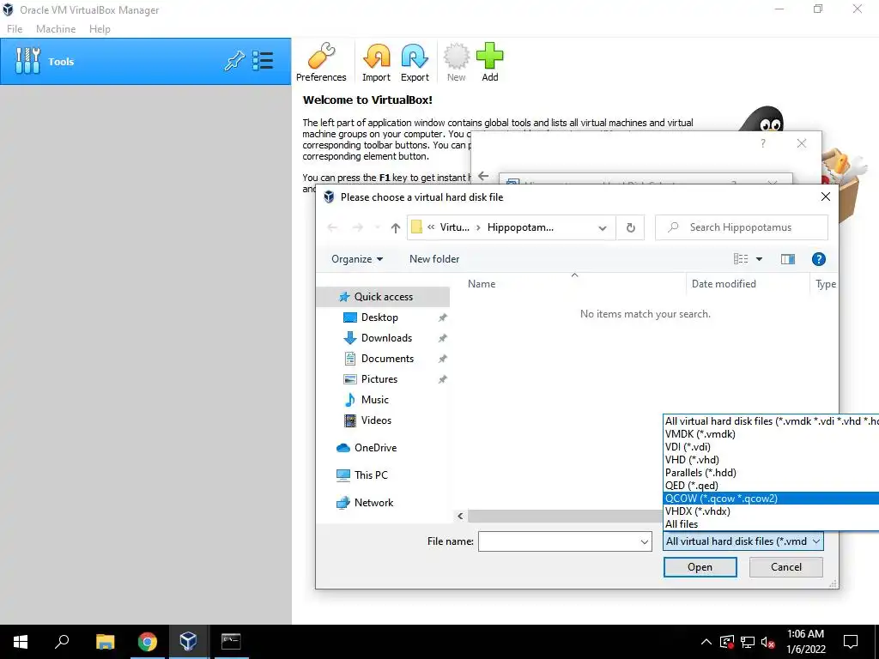Open the notification center icon
This screenshot has height=659, width=879.
pos(851,642)
